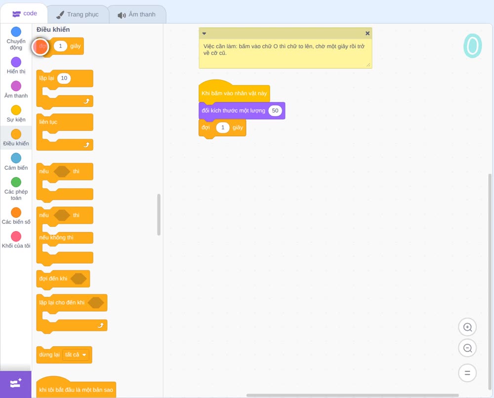
Task: Click the 1 value in palette đợi block
Action: click(60, 46)
